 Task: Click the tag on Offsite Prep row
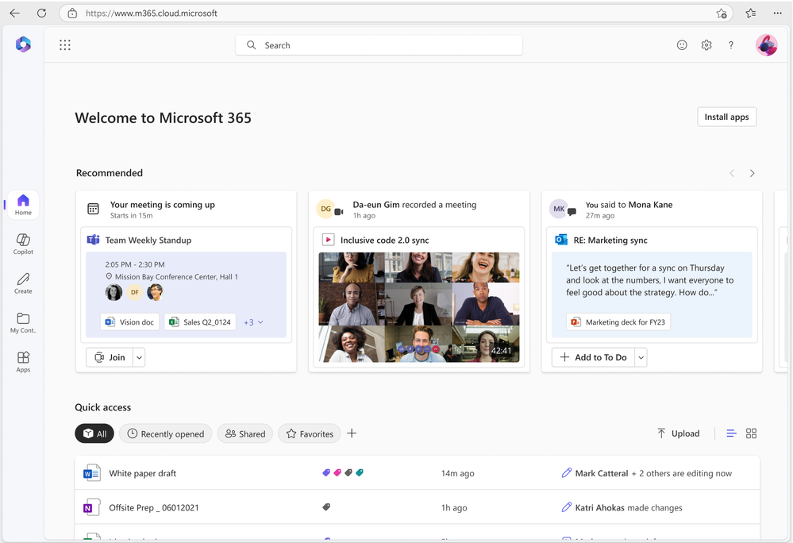[326, 506]
